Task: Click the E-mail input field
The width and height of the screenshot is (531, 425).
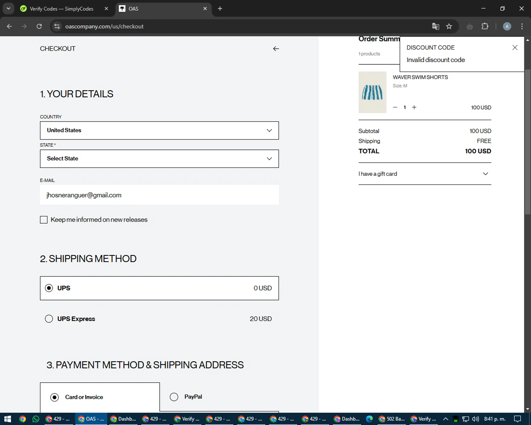Action: tap(159, 195)
